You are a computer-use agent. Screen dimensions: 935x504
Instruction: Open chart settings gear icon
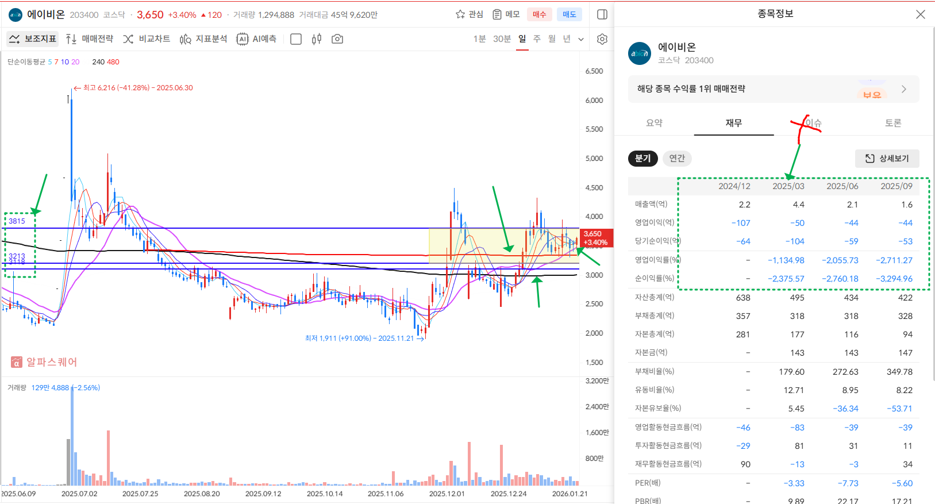602,39
